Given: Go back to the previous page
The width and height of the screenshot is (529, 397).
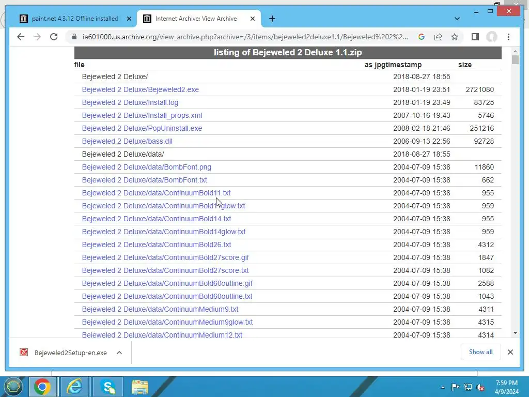Looking at the screenshot, I should pos(21,37).
